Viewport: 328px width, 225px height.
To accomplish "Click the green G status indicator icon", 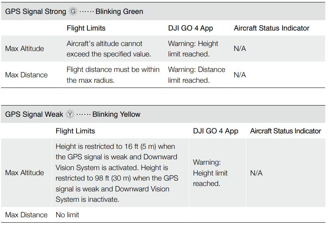I will (x=73, y=12).
